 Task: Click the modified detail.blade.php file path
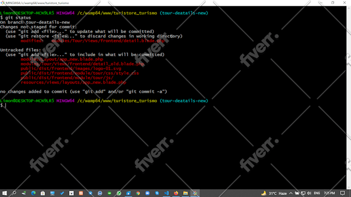click(108, 41)
